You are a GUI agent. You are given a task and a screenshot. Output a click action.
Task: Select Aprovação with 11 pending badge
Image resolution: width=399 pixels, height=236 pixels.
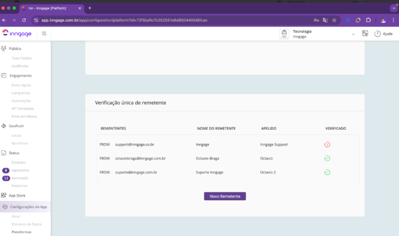pyautogui.click(x=20, y=178)
